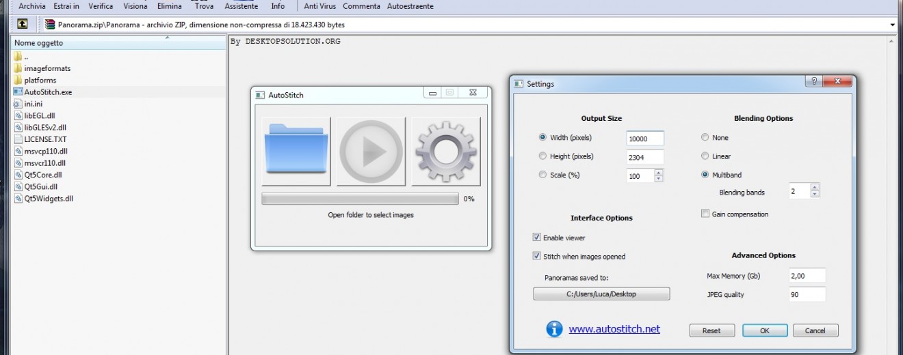Increase the Scale (%) spinner value
Image resolution: width=903 pixels, height=355 pixels.
click(658, 172)
